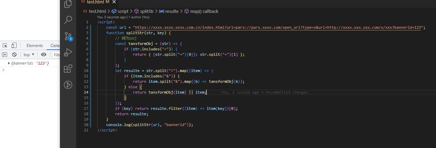This screenshot has height=148, width=436.
Task: Open the Extensions view
Action: [x=68, y=69]
